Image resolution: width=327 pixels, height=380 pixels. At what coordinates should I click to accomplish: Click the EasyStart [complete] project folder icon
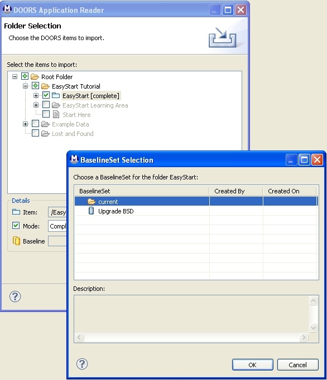(56, 95)
